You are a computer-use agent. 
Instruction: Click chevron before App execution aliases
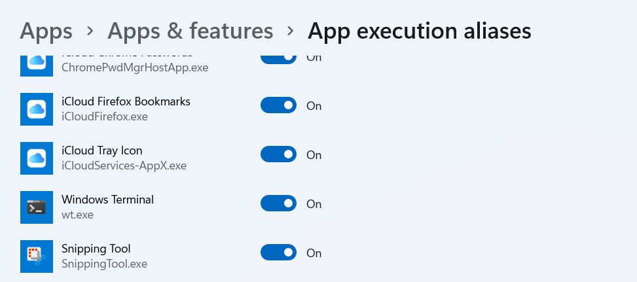[x=290, y=31]
